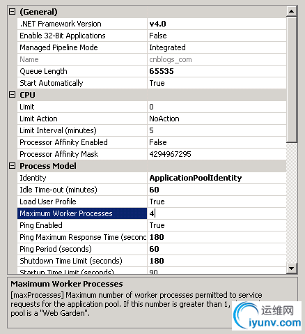Select Queue Length property
The width and height of the screenshot is (305, 334).
82,71
